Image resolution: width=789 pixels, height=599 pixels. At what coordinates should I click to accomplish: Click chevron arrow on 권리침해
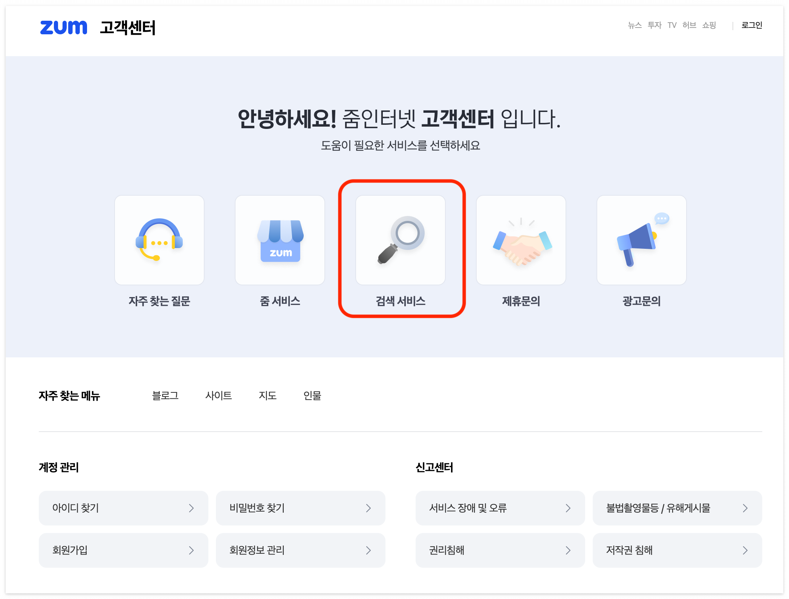coord(568,550)
